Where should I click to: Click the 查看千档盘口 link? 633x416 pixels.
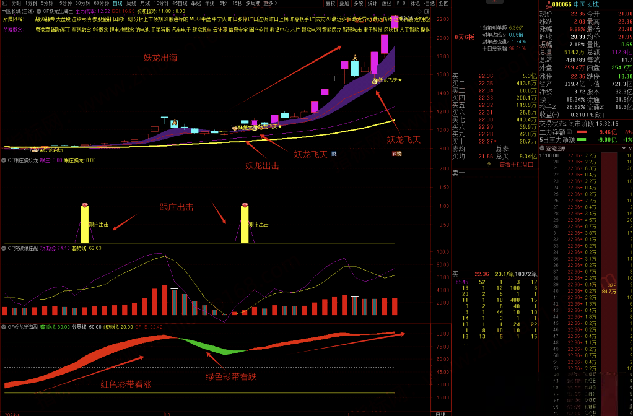pyautogui.click(x=516, y=165)
